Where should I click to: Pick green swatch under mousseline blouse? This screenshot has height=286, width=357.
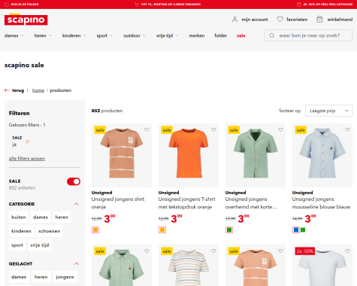tap(303, 230)
